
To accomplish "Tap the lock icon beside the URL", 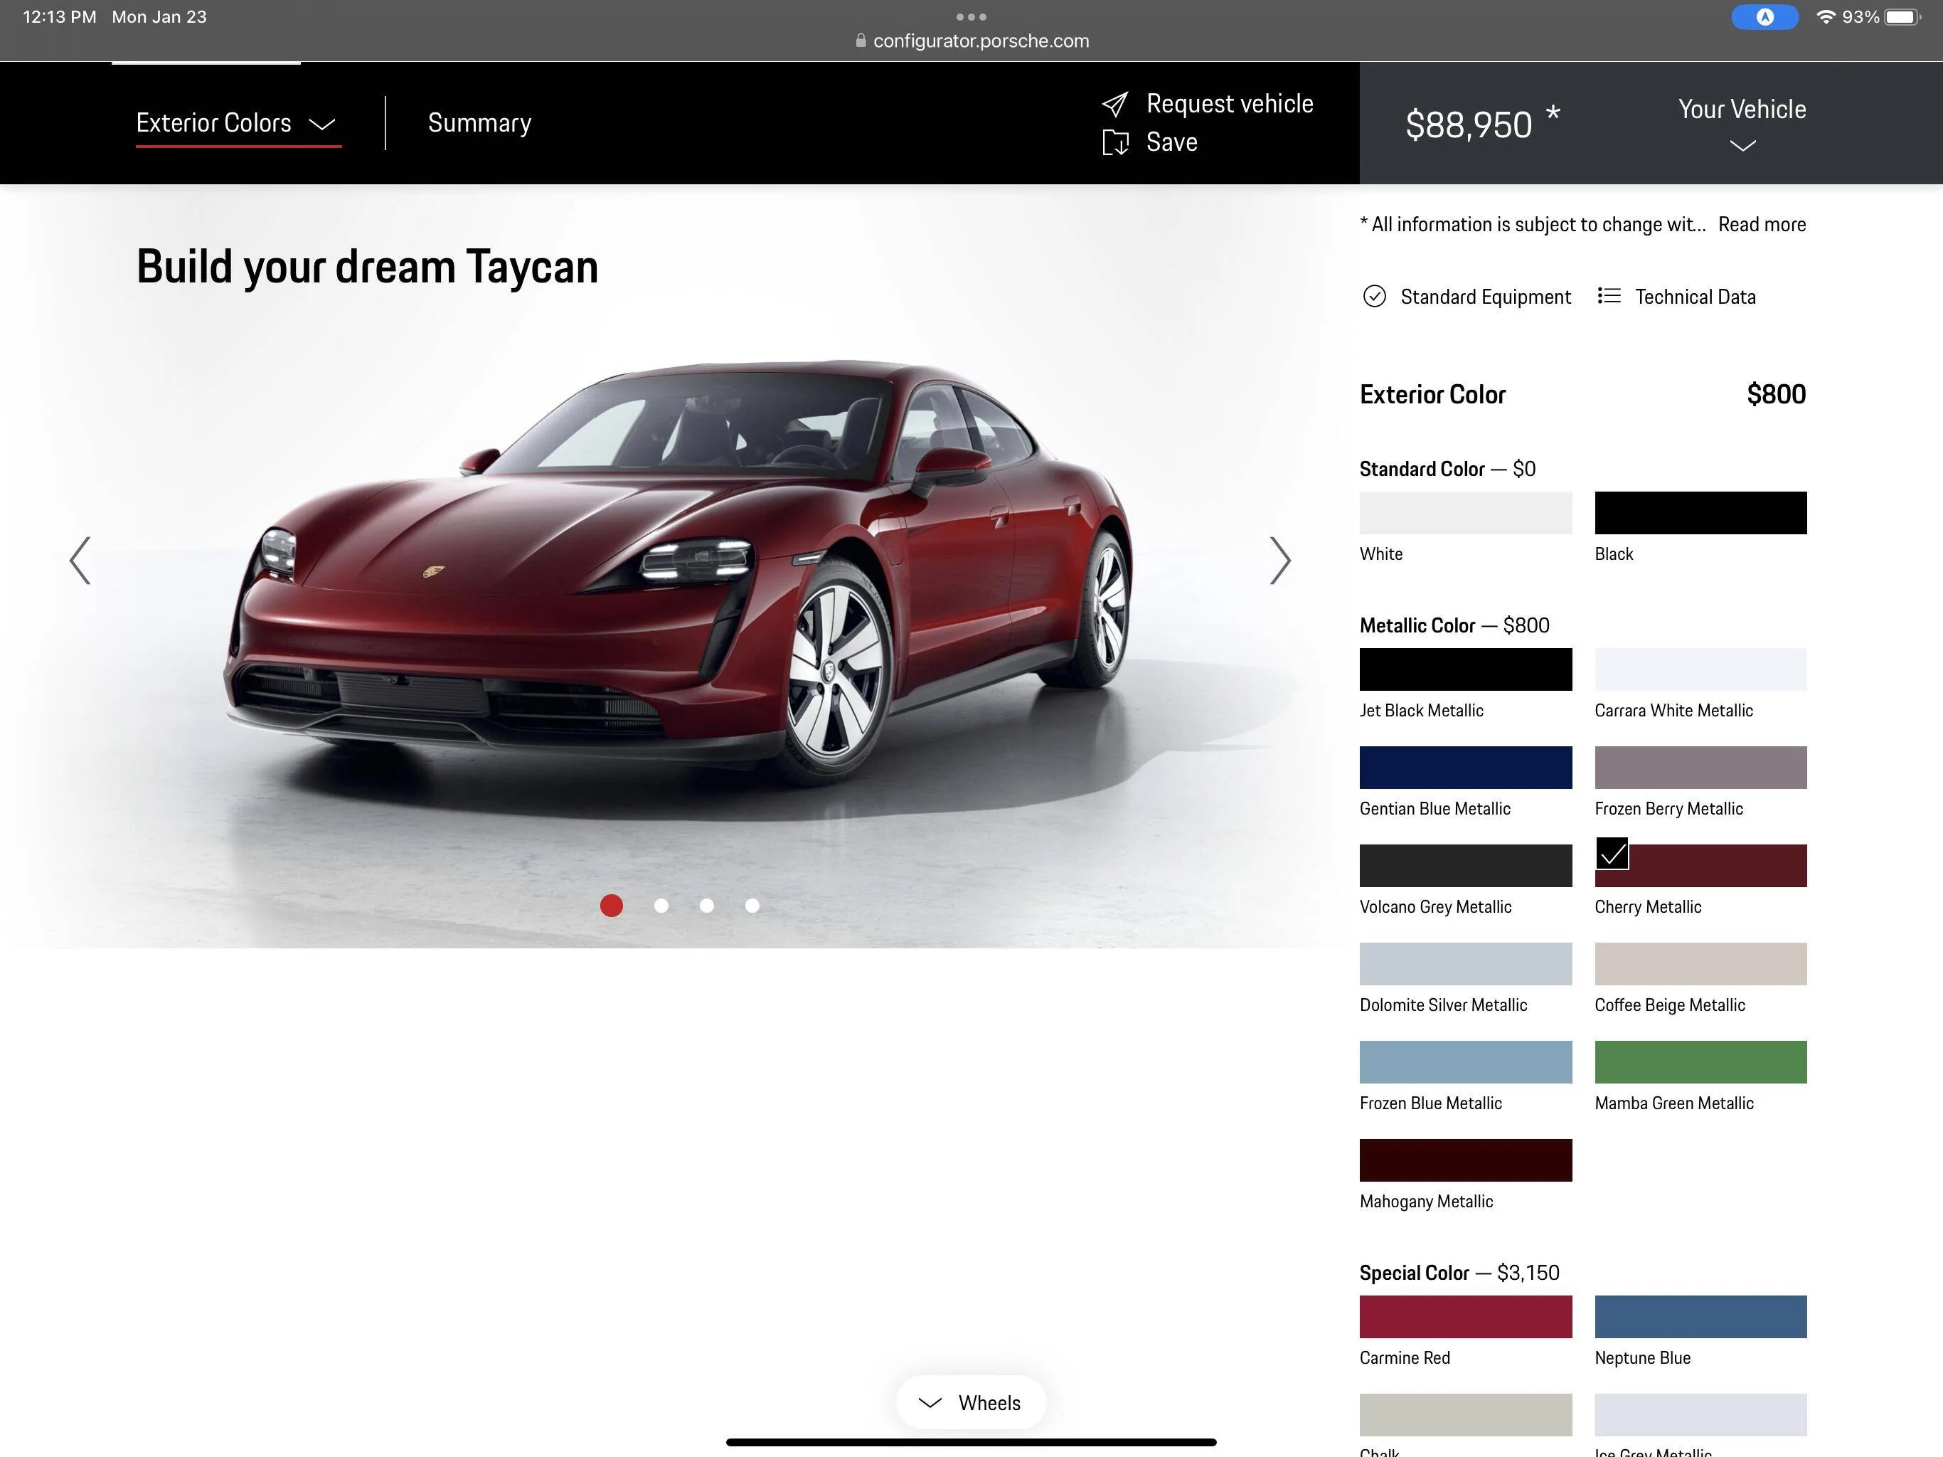I will [861, 41].
